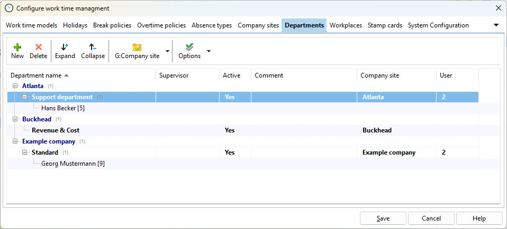The height and width of the screenshot is (229, 507).
Task: Open the G:Company site dropdown arrow
Action: (168, 51)
